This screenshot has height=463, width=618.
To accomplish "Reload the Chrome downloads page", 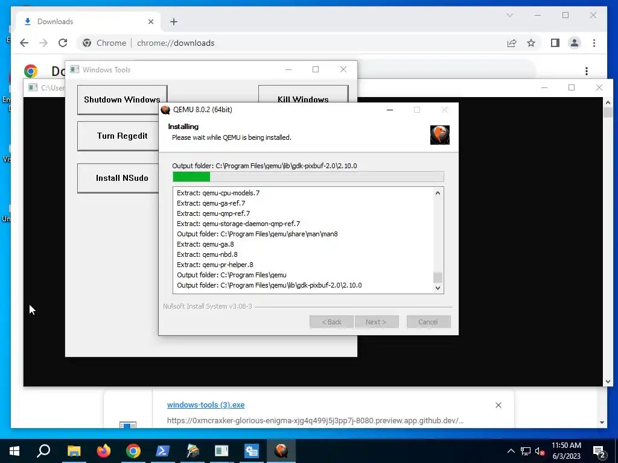I will pos(63,43).
